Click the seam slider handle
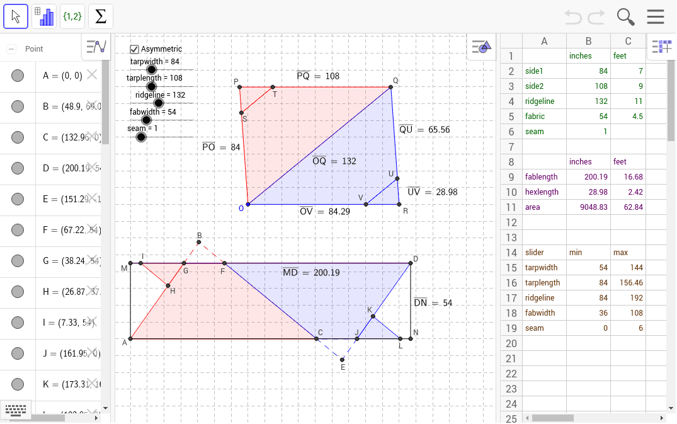 (141, 137)
